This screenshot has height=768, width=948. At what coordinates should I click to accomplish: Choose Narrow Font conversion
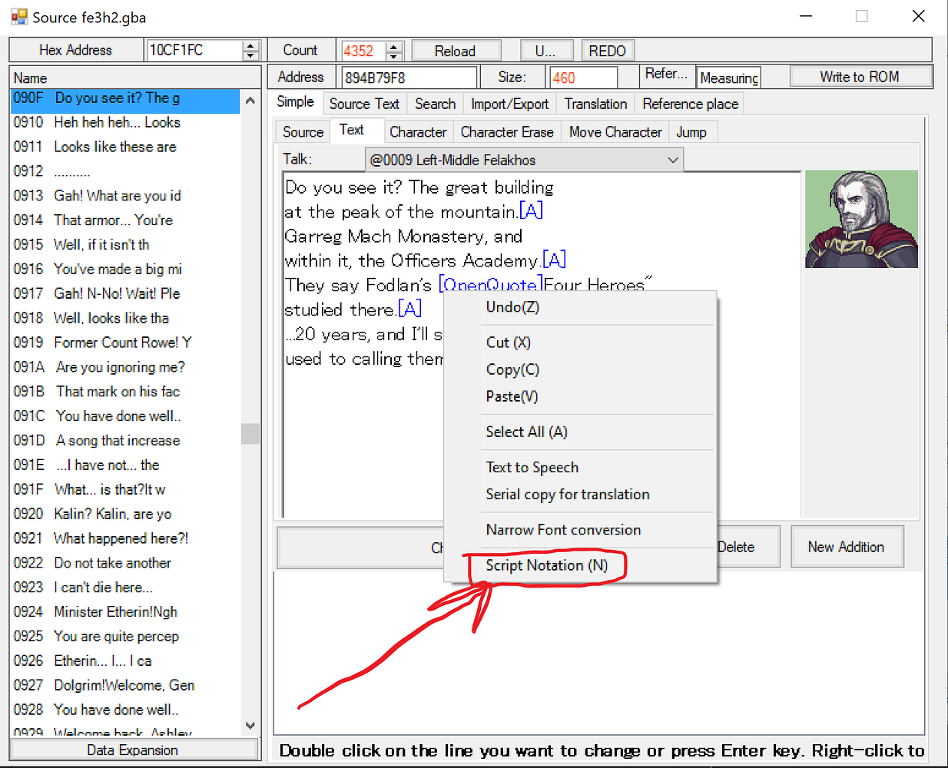click(x=563, y=530)
